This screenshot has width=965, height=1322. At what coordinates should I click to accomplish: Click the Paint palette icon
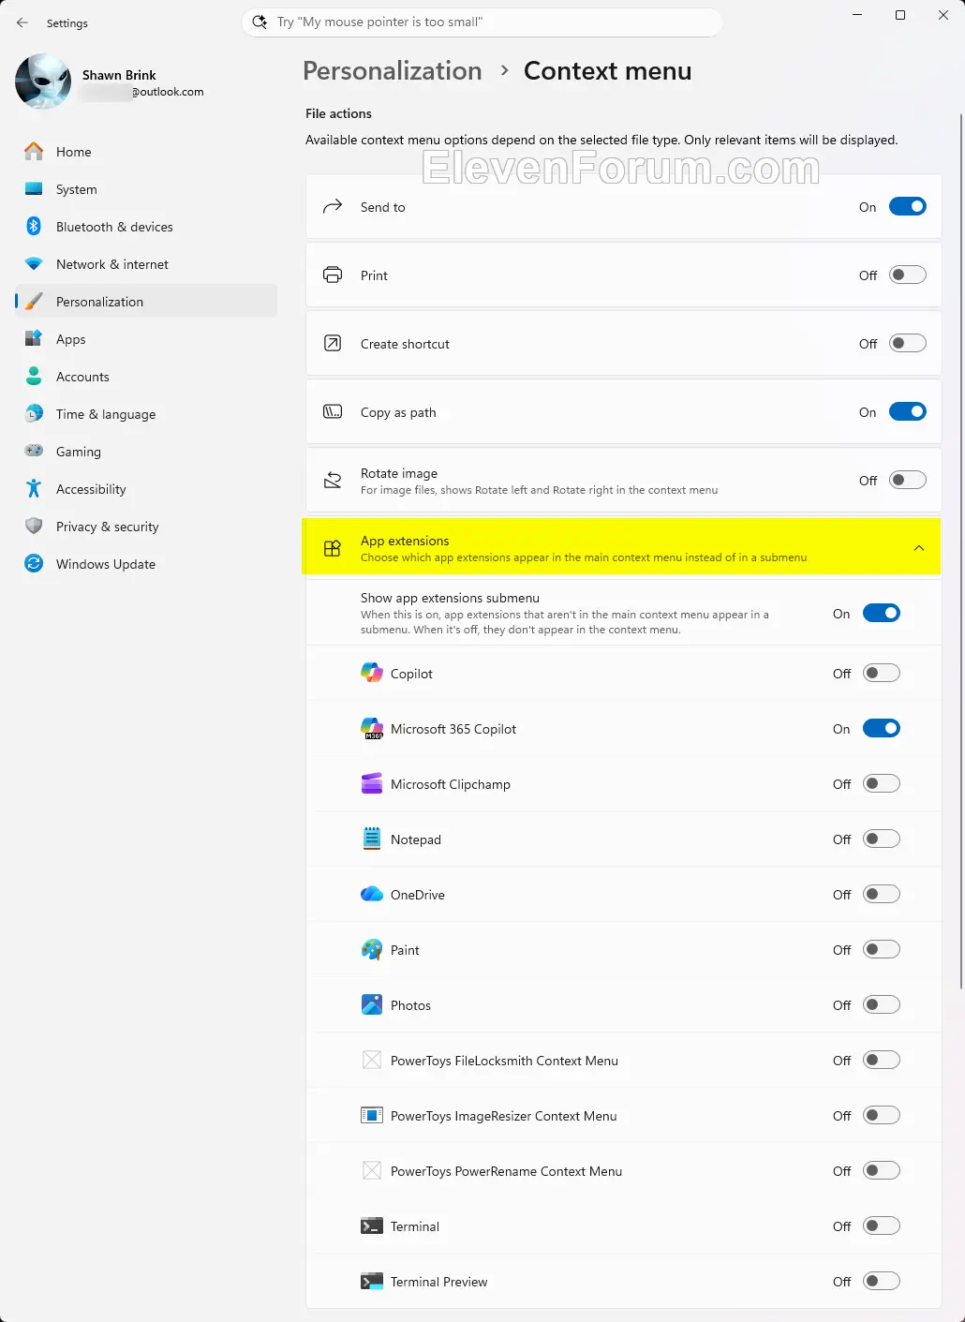pyautogui.click(x=372, y=949)
